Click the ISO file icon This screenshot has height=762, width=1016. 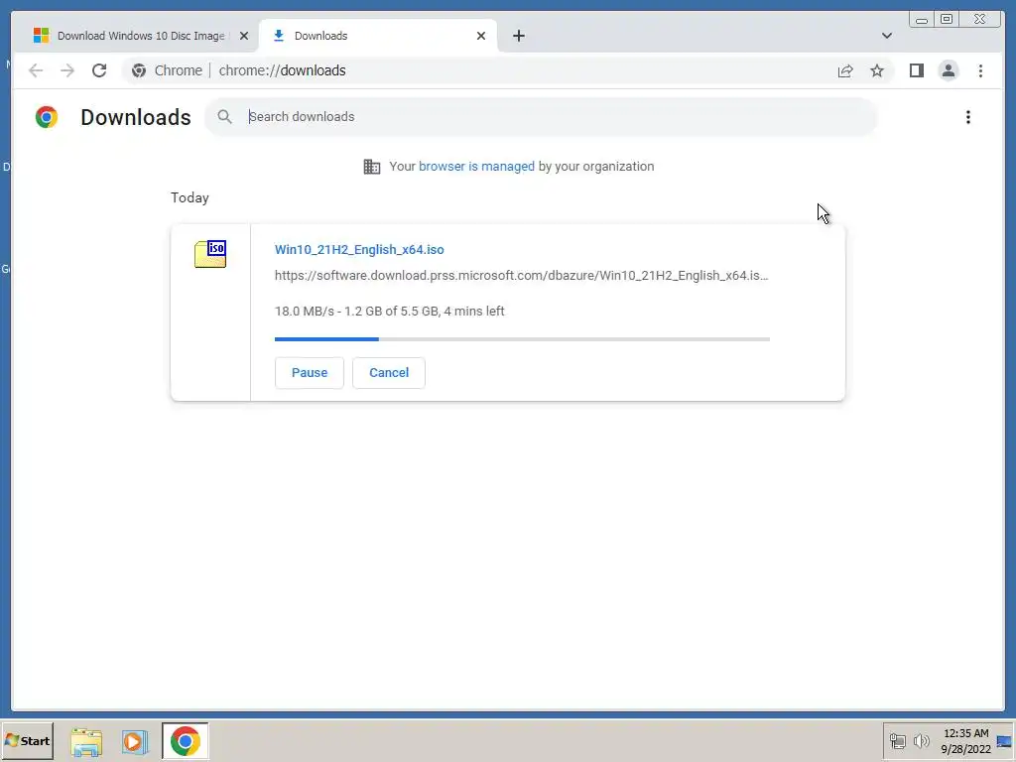pos(210,253)
